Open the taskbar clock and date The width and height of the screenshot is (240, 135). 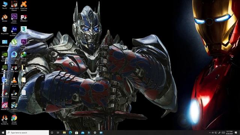(x=229, y=132)
